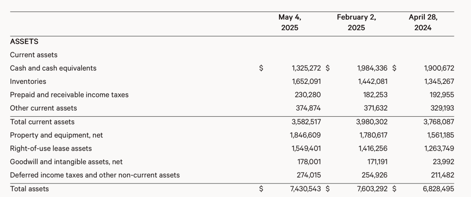Select the Current assets subheading

pyautogui.click(x=34, y=55)
